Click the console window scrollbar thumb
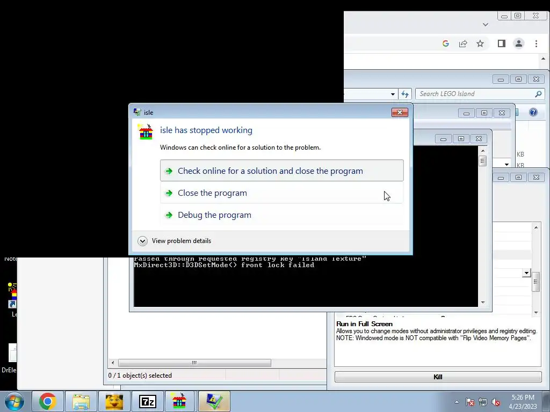550x412 pixels. [x=483, y=161]
